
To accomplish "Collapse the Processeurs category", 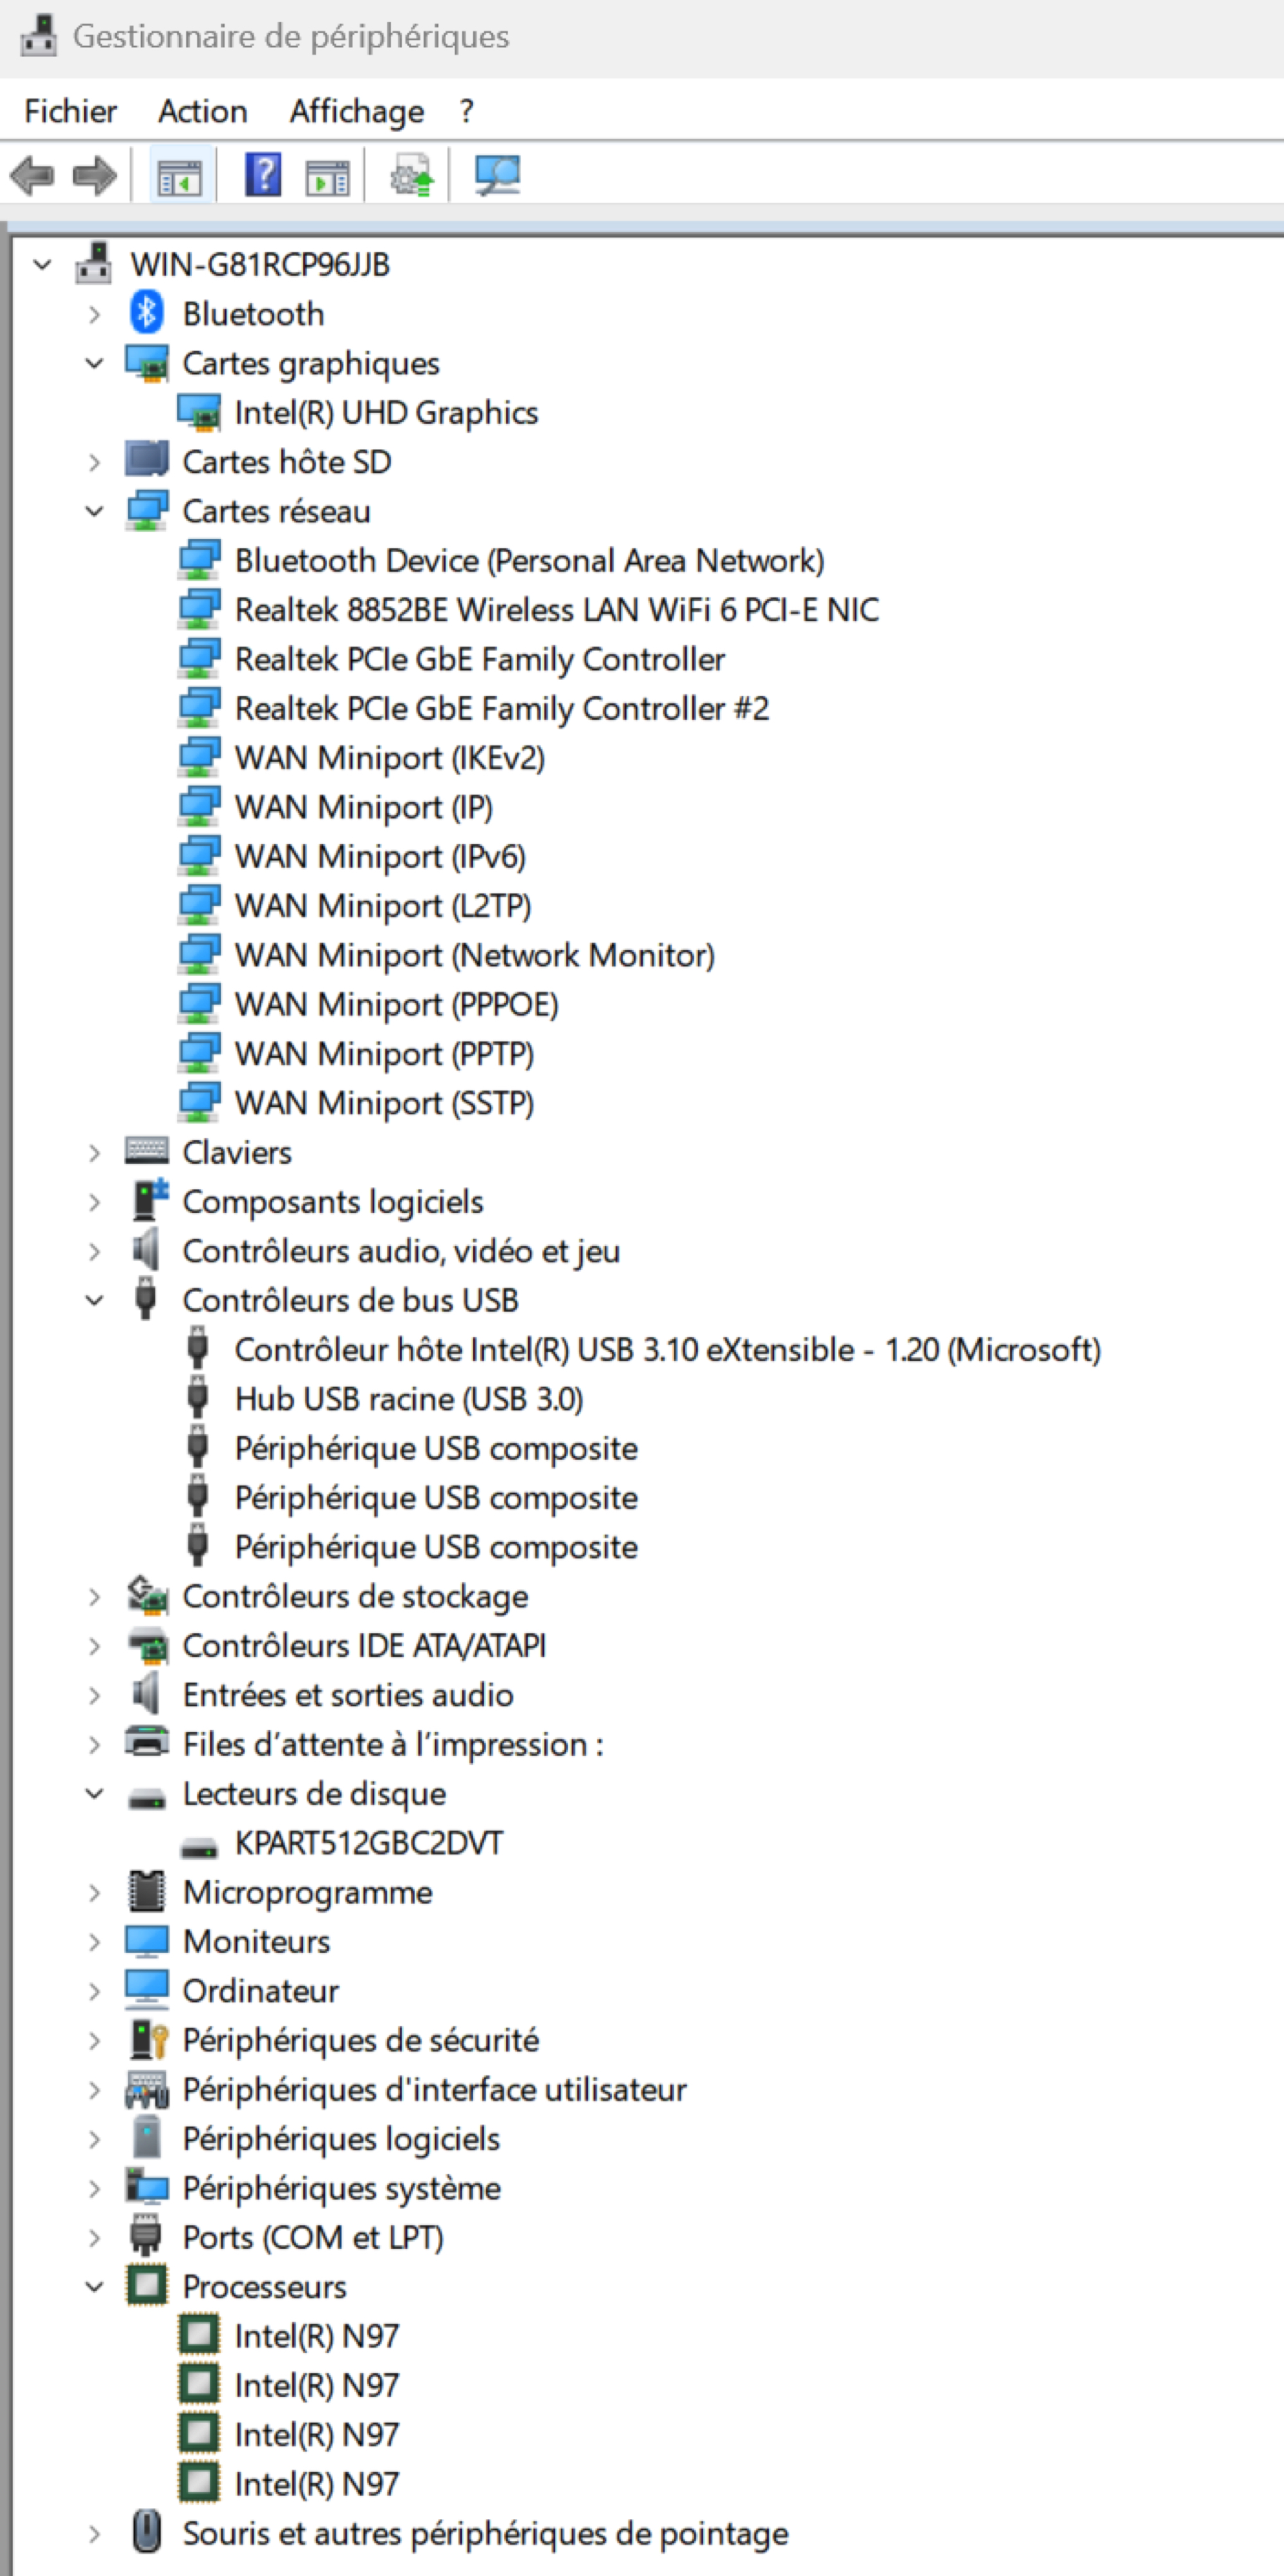I will coord(94,2286).
